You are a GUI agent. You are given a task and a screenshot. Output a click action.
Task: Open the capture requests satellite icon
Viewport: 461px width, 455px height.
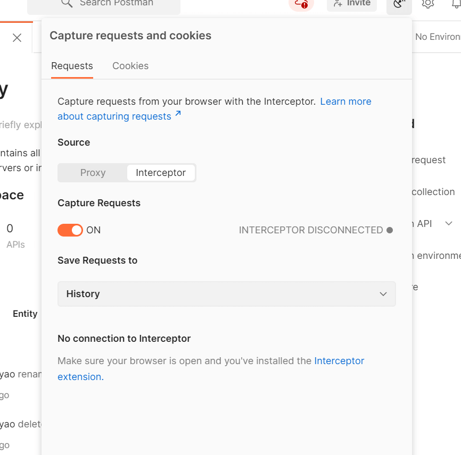pos(399,4)
